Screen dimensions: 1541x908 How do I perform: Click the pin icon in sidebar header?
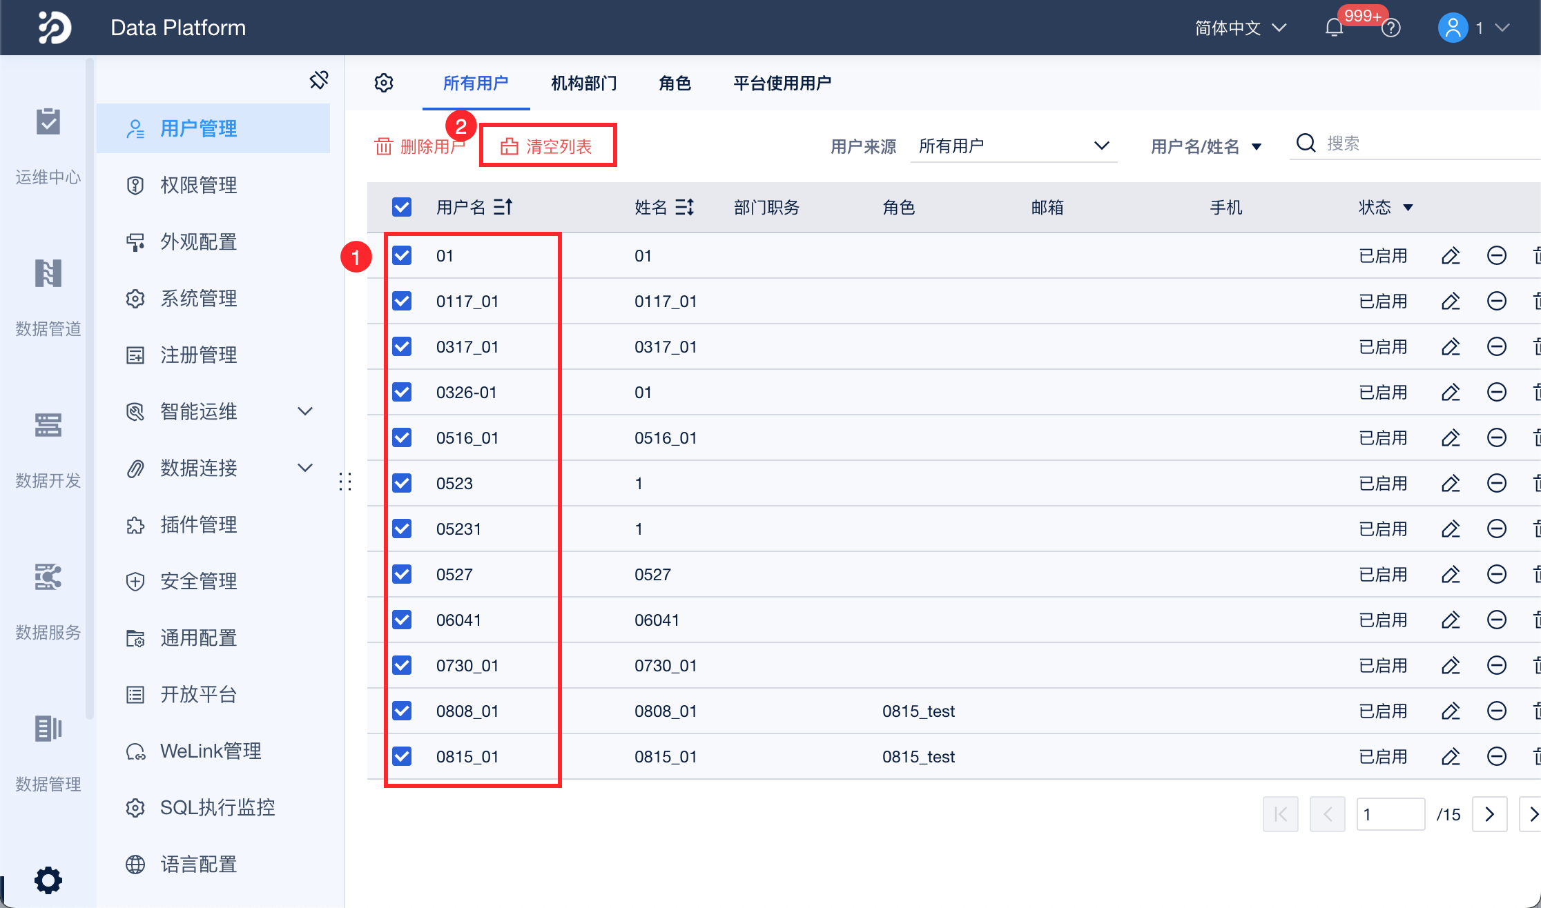(319, 80)
